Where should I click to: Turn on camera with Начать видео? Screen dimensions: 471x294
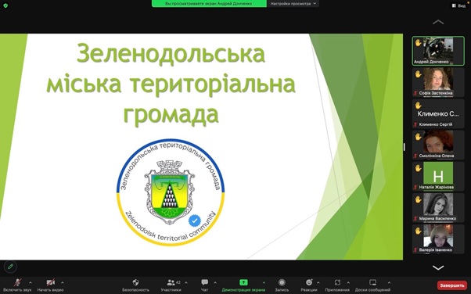50,285
